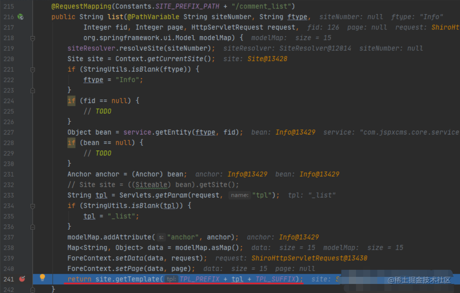Click line number 227 in the gutter
Image resolution: width=460 pixels, height=293 pixels.
point(9,132)
